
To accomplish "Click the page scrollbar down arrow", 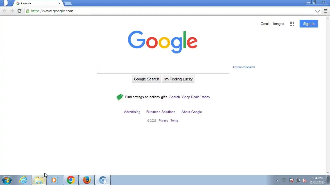I will (x=328, y=173).
